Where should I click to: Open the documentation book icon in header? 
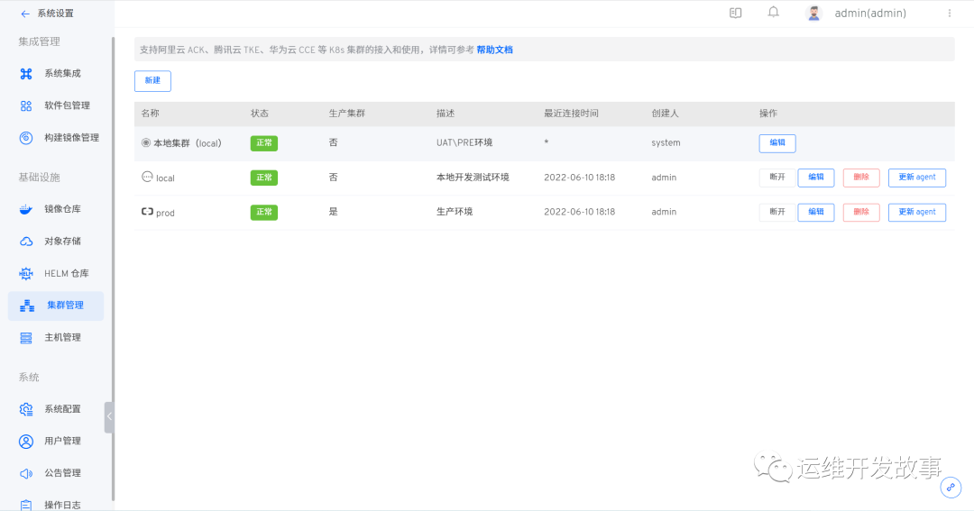point(736,13)
